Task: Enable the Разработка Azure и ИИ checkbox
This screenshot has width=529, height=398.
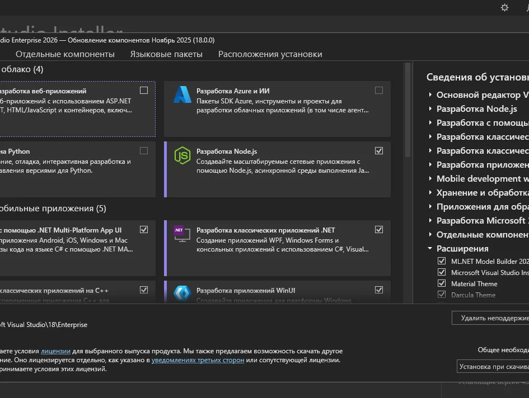Action: coord(379,91)
